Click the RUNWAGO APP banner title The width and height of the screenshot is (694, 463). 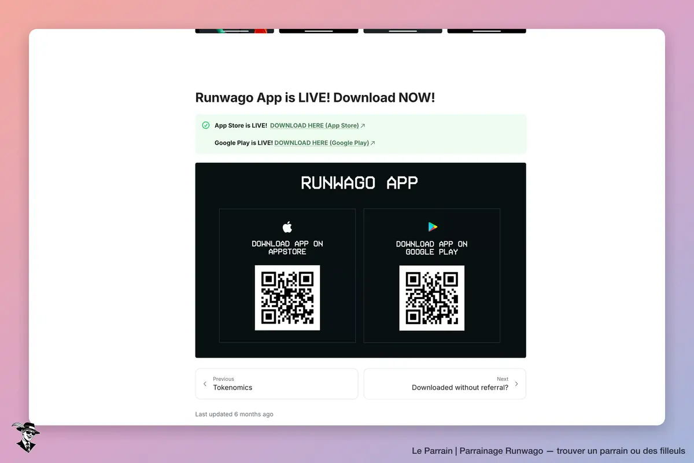(x=360, y=183)
